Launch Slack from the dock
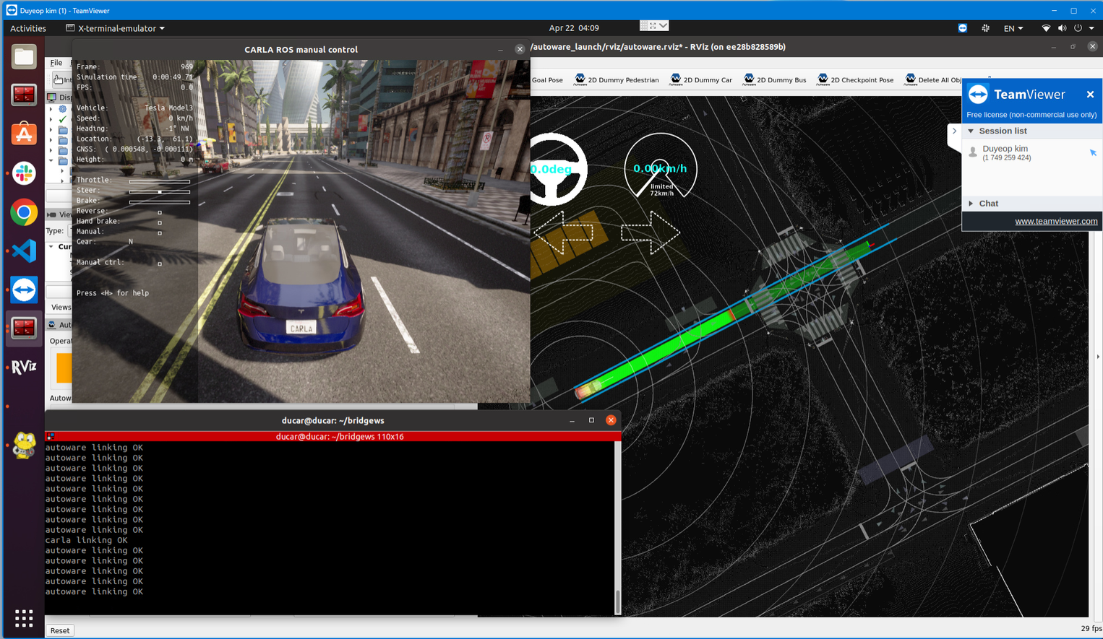This screenshot has height=639, width=1103. (24, 173)
